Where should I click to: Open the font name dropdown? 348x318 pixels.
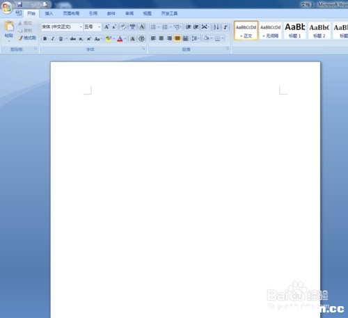pos(81,27)
